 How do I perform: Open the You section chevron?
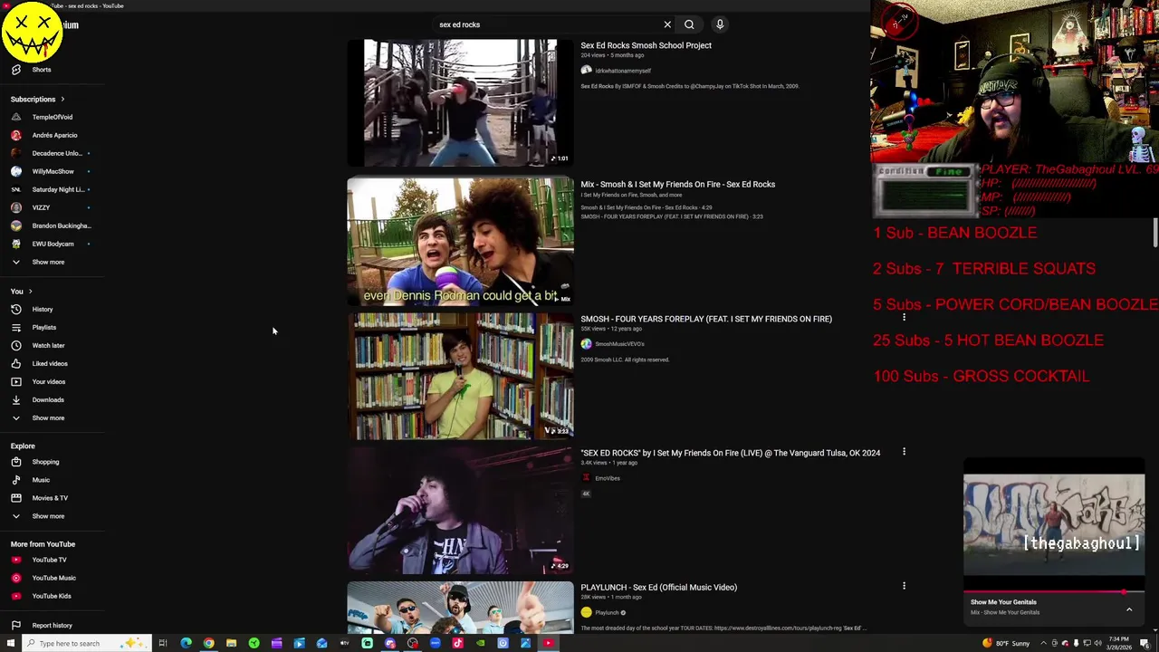tap(30, 292)
